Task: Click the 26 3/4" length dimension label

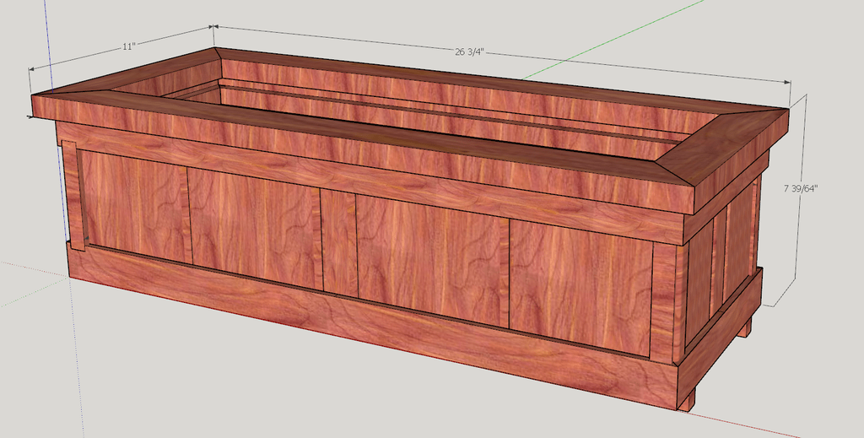Action: point(469,52)
